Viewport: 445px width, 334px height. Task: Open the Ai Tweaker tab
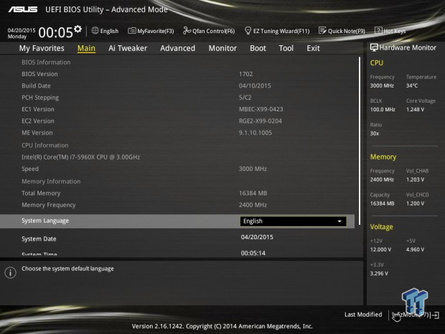[x=128, y=48]
